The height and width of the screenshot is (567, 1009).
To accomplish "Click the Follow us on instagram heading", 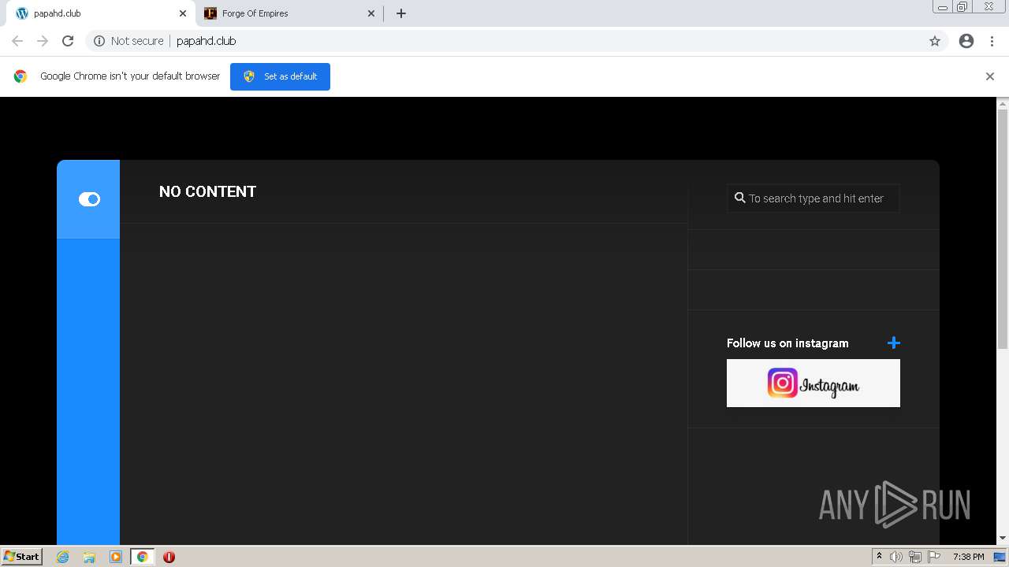I will click(787, 343).
